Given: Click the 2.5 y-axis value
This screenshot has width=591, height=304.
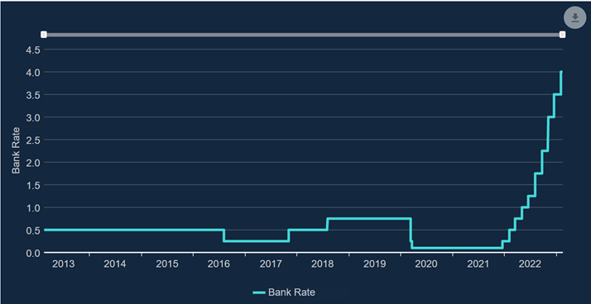Looking at the screenshot, I should coord(32,140).
